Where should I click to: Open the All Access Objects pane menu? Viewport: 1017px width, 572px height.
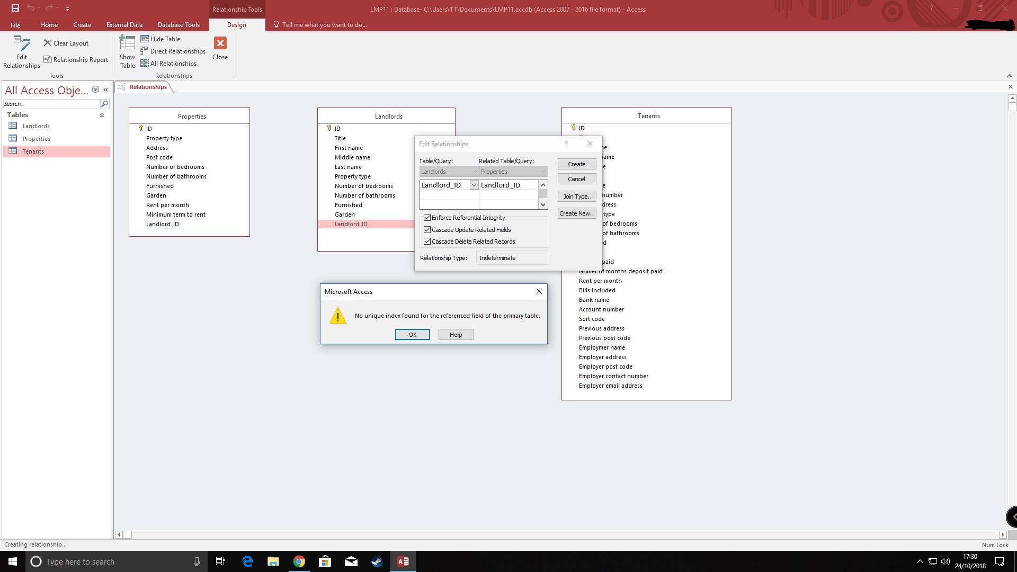point(95,90)
